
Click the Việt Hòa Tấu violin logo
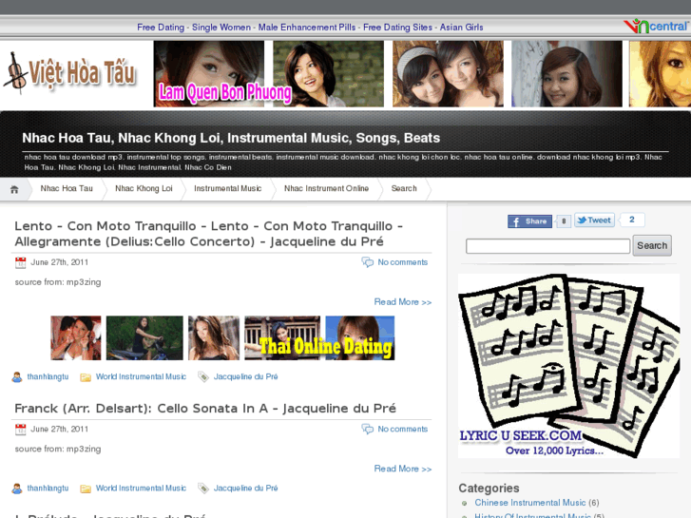[69, 73]
